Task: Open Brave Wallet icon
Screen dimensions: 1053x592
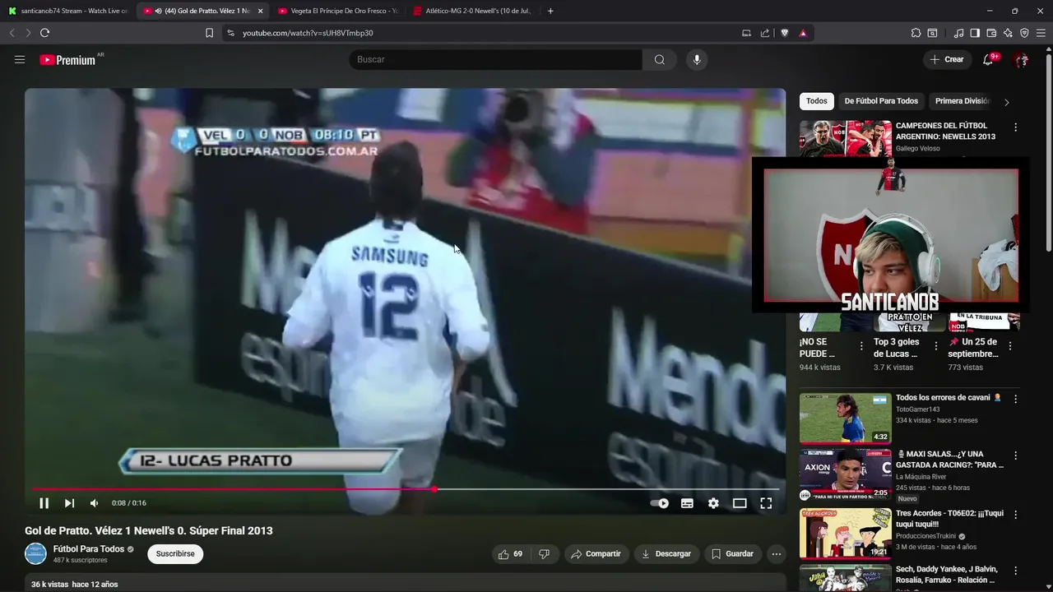Action: (x=991, y=33)
